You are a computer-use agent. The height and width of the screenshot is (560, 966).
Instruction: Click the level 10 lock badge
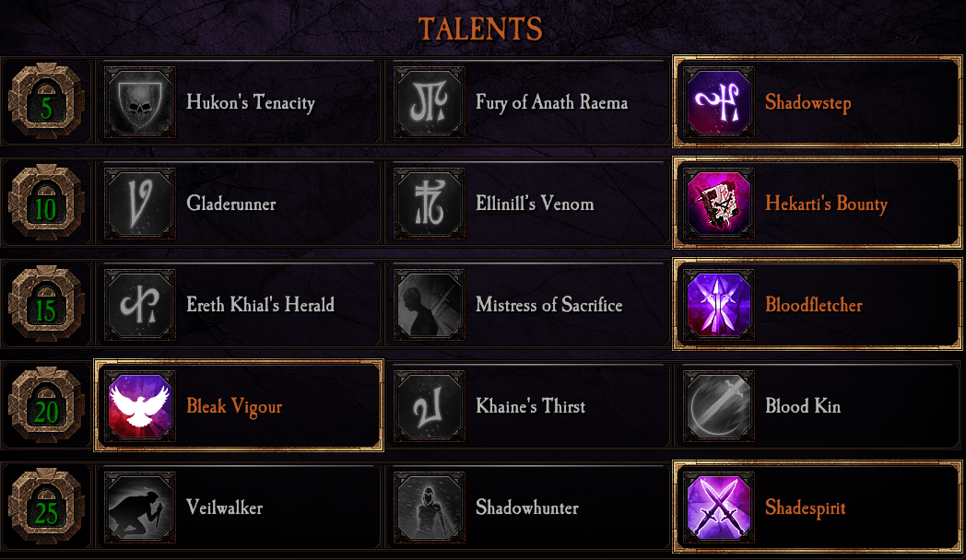45,204
